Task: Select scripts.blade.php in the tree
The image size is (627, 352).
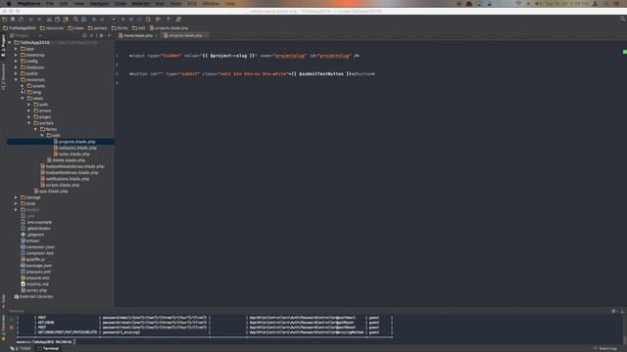Action: click(x=60, y=185)
